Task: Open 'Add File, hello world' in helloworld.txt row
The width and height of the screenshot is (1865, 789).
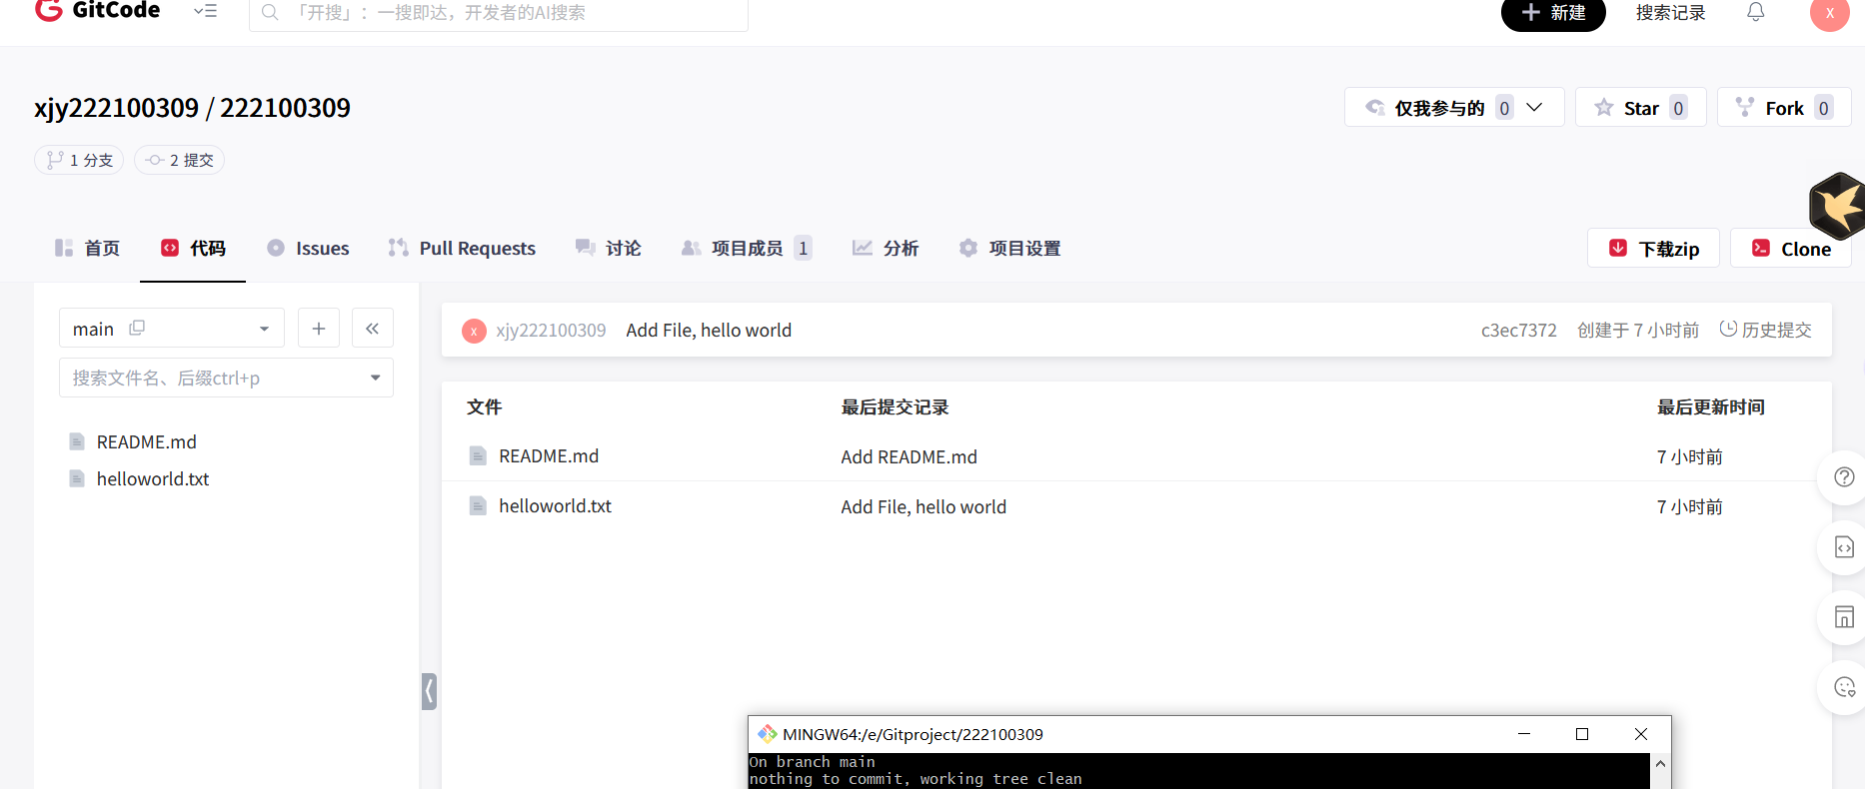Action: [x=924, y=507]
